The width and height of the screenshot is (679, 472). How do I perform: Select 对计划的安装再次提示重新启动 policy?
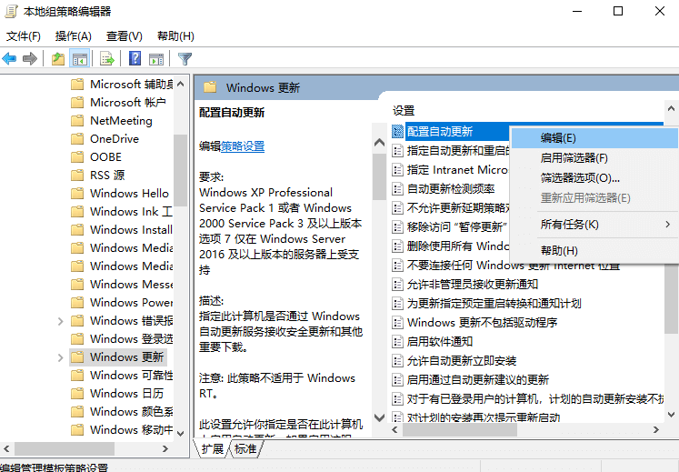tap(484, 417)
